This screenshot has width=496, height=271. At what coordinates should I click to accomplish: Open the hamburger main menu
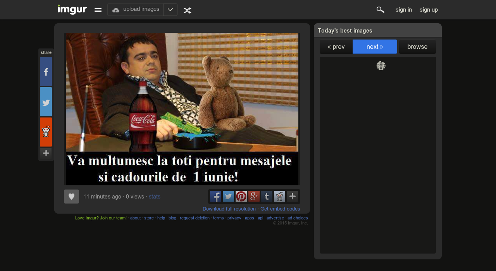coord(98,10)
